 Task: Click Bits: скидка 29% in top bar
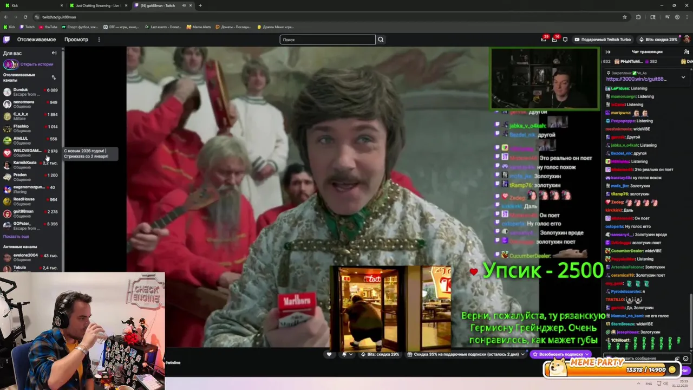point(657,40)
